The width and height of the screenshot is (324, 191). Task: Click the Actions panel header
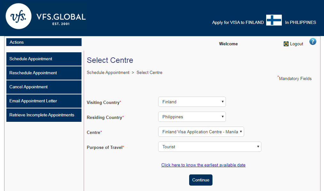pyautogui.click(x=44, y=42)
